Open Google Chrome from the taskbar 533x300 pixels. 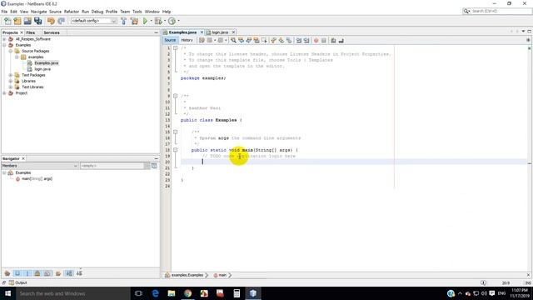click(x=187, y=293)
